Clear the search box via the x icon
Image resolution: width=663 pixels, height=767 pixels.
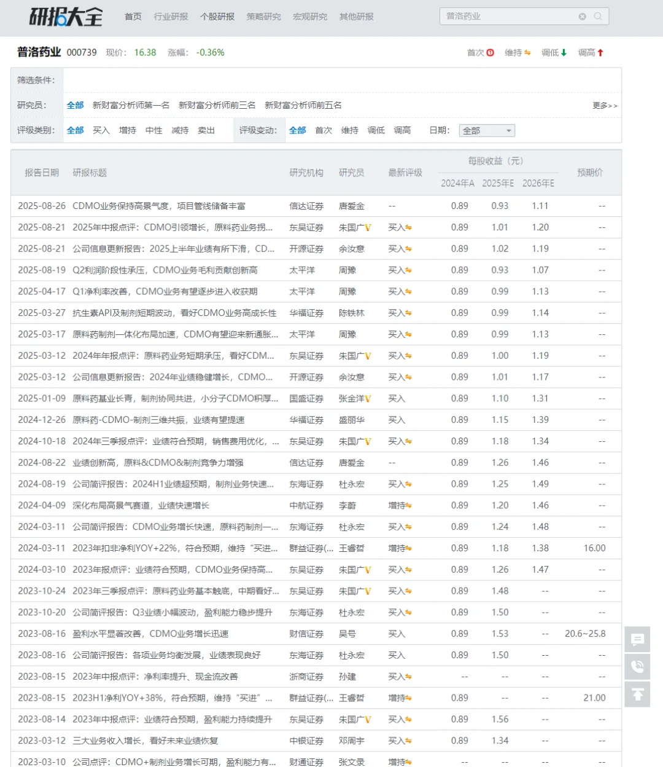point(583,16)
